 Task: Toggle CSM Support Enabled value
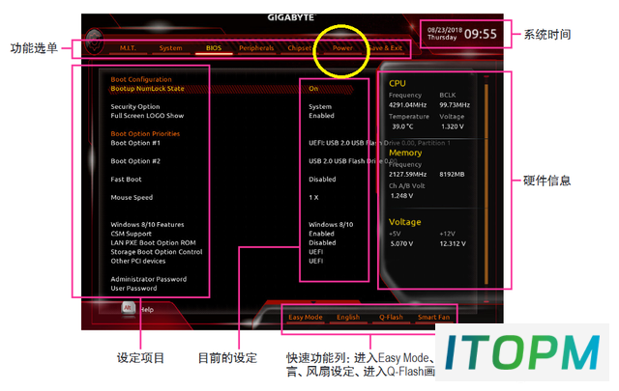tap(321, 234)
